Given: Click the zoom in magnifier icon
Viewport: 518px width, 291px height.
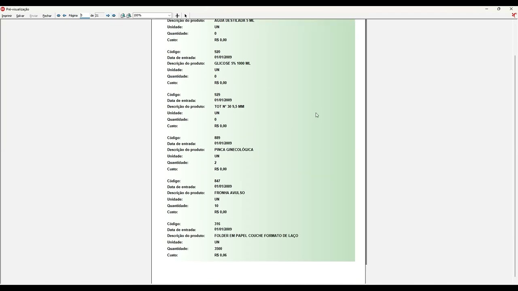Looking at the screenshot, I should (129, 15).
